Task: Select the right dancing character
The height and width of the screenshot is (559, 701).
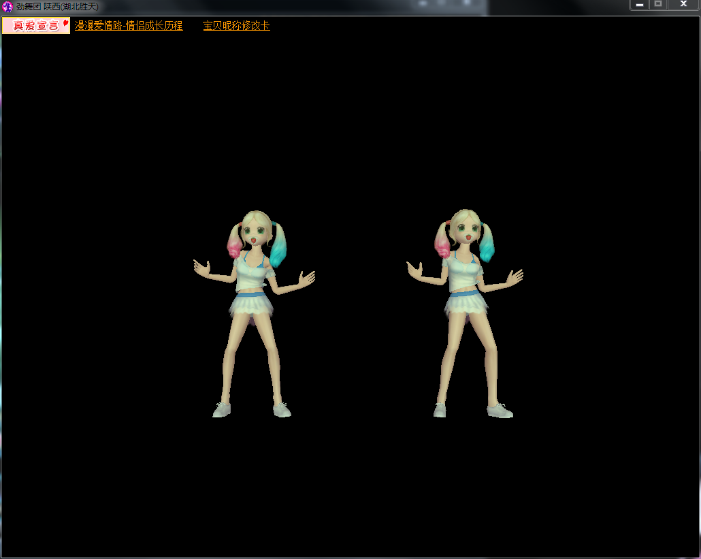Action: pyautogui.click(x=465, y=313)
